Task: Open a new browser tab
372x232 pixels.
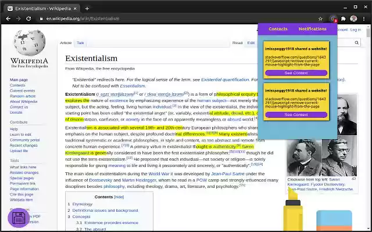Action: coord(87,9)
